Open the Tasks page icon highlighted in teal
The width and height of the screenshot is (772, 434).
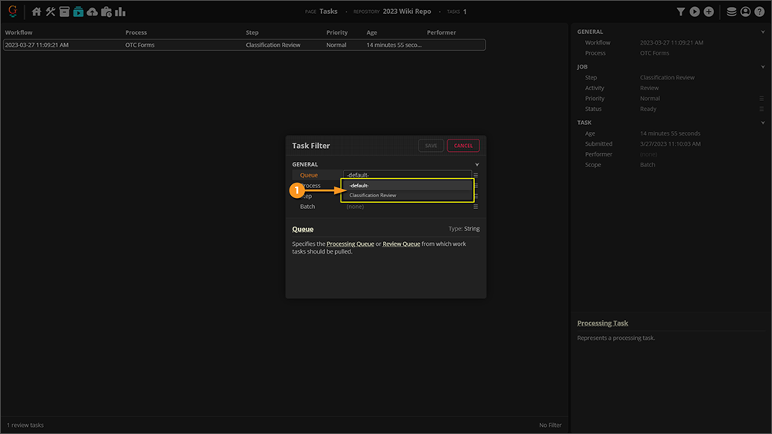tap(78, 12)
